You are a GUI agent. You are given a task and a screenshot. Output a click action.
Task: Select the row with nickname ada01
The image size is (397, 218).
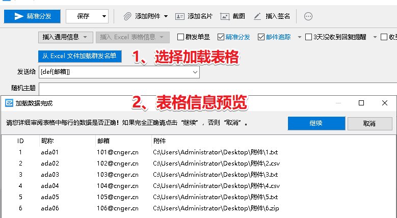(x=199, y=152)
